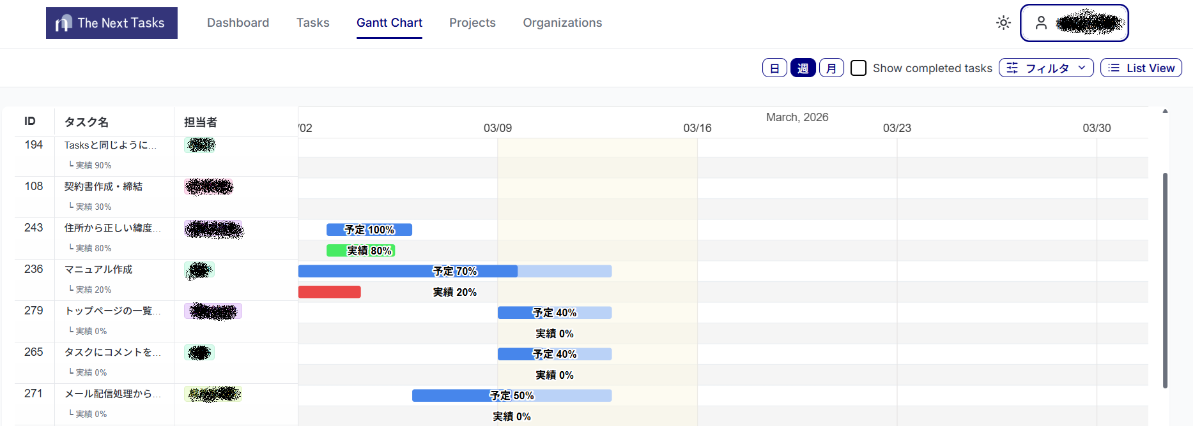Click The Next Tasks logo
This screenshot has height=426, width=1193.
point(112,23)
